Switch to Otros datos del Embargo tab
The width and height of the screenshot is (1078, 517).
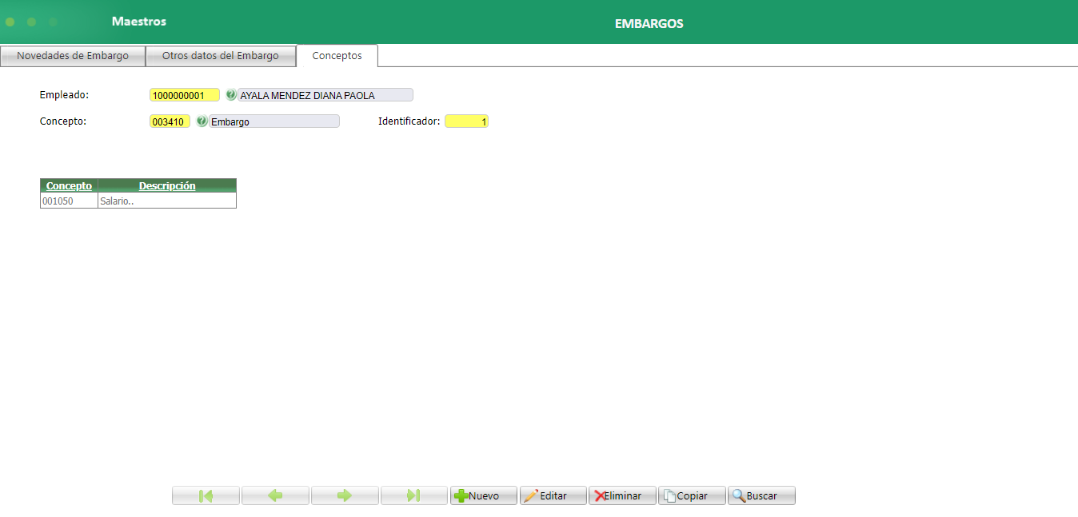(x=221, y=56)
